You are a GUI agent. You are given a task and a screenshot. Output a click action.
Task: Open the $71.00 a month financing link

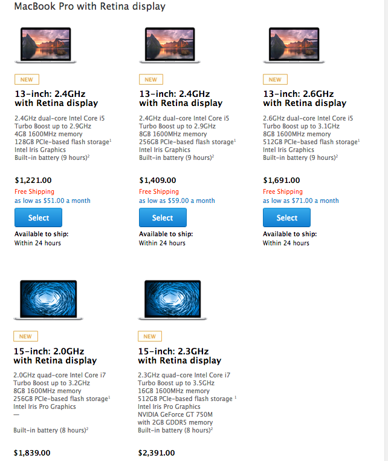click(x=301, y=201)
